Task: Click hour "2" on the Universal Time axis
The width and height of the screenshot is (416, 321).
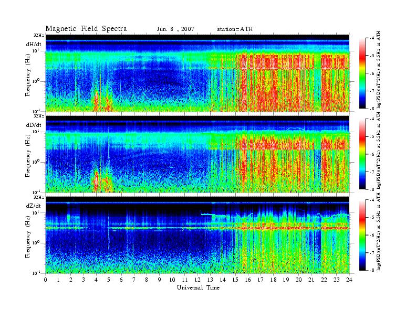Action: pyautogui.click(x=71, y=280)
